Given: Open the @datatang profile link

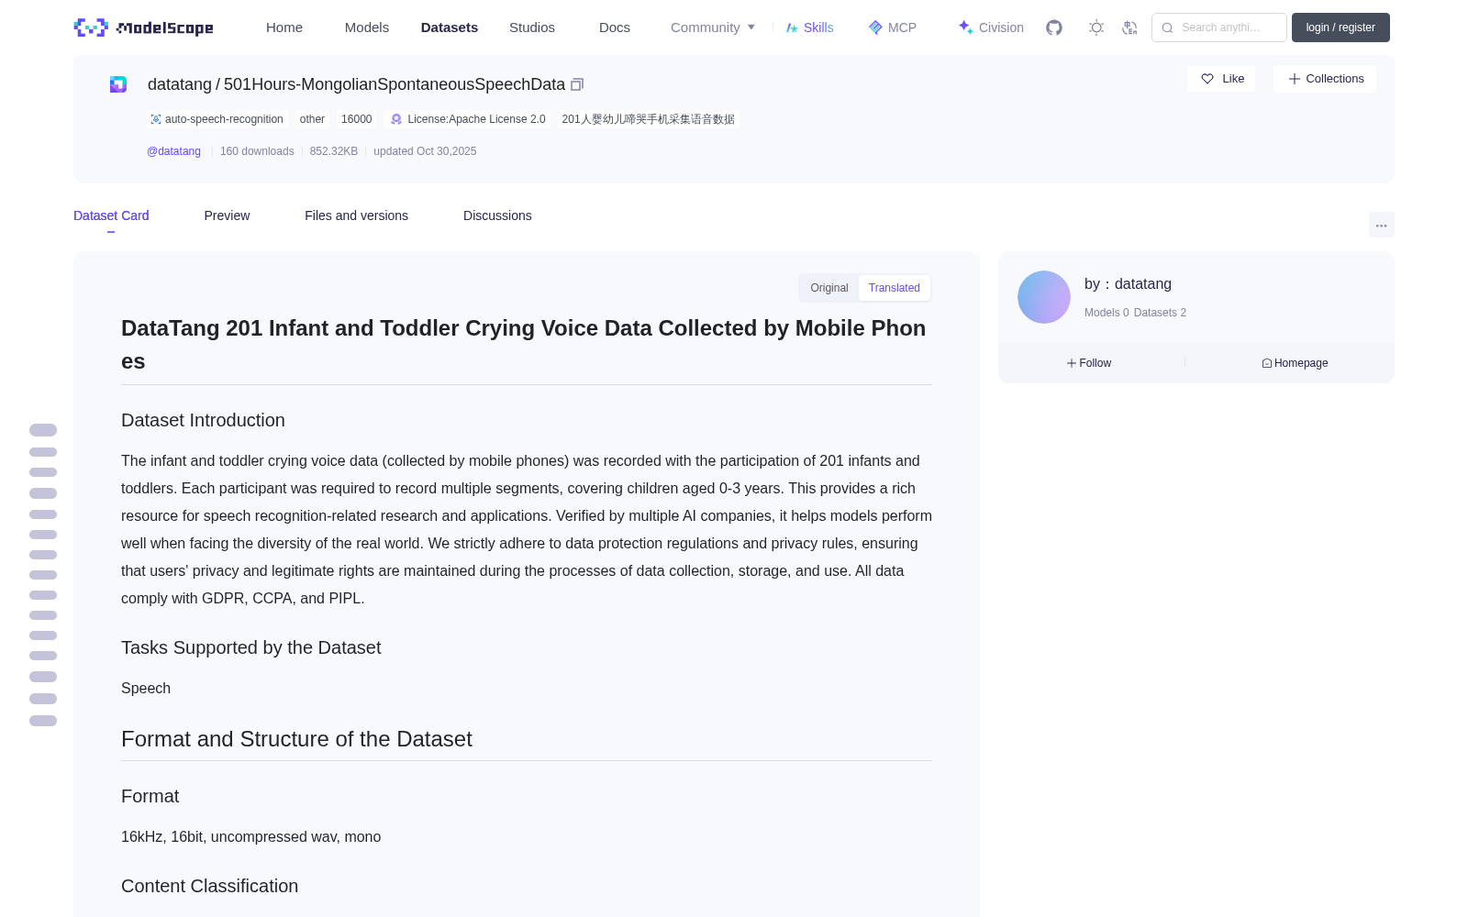Looking at the screenshot, I should (173, 151).
